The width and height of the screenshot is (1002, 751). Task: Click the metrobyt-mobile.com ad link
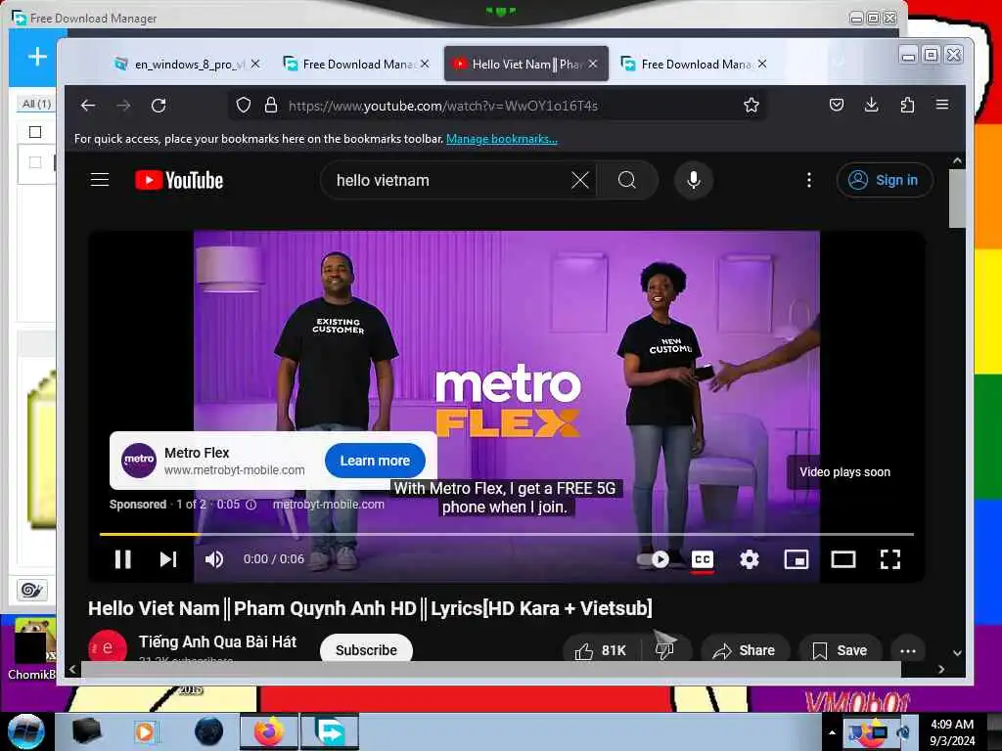click(329, 505)
